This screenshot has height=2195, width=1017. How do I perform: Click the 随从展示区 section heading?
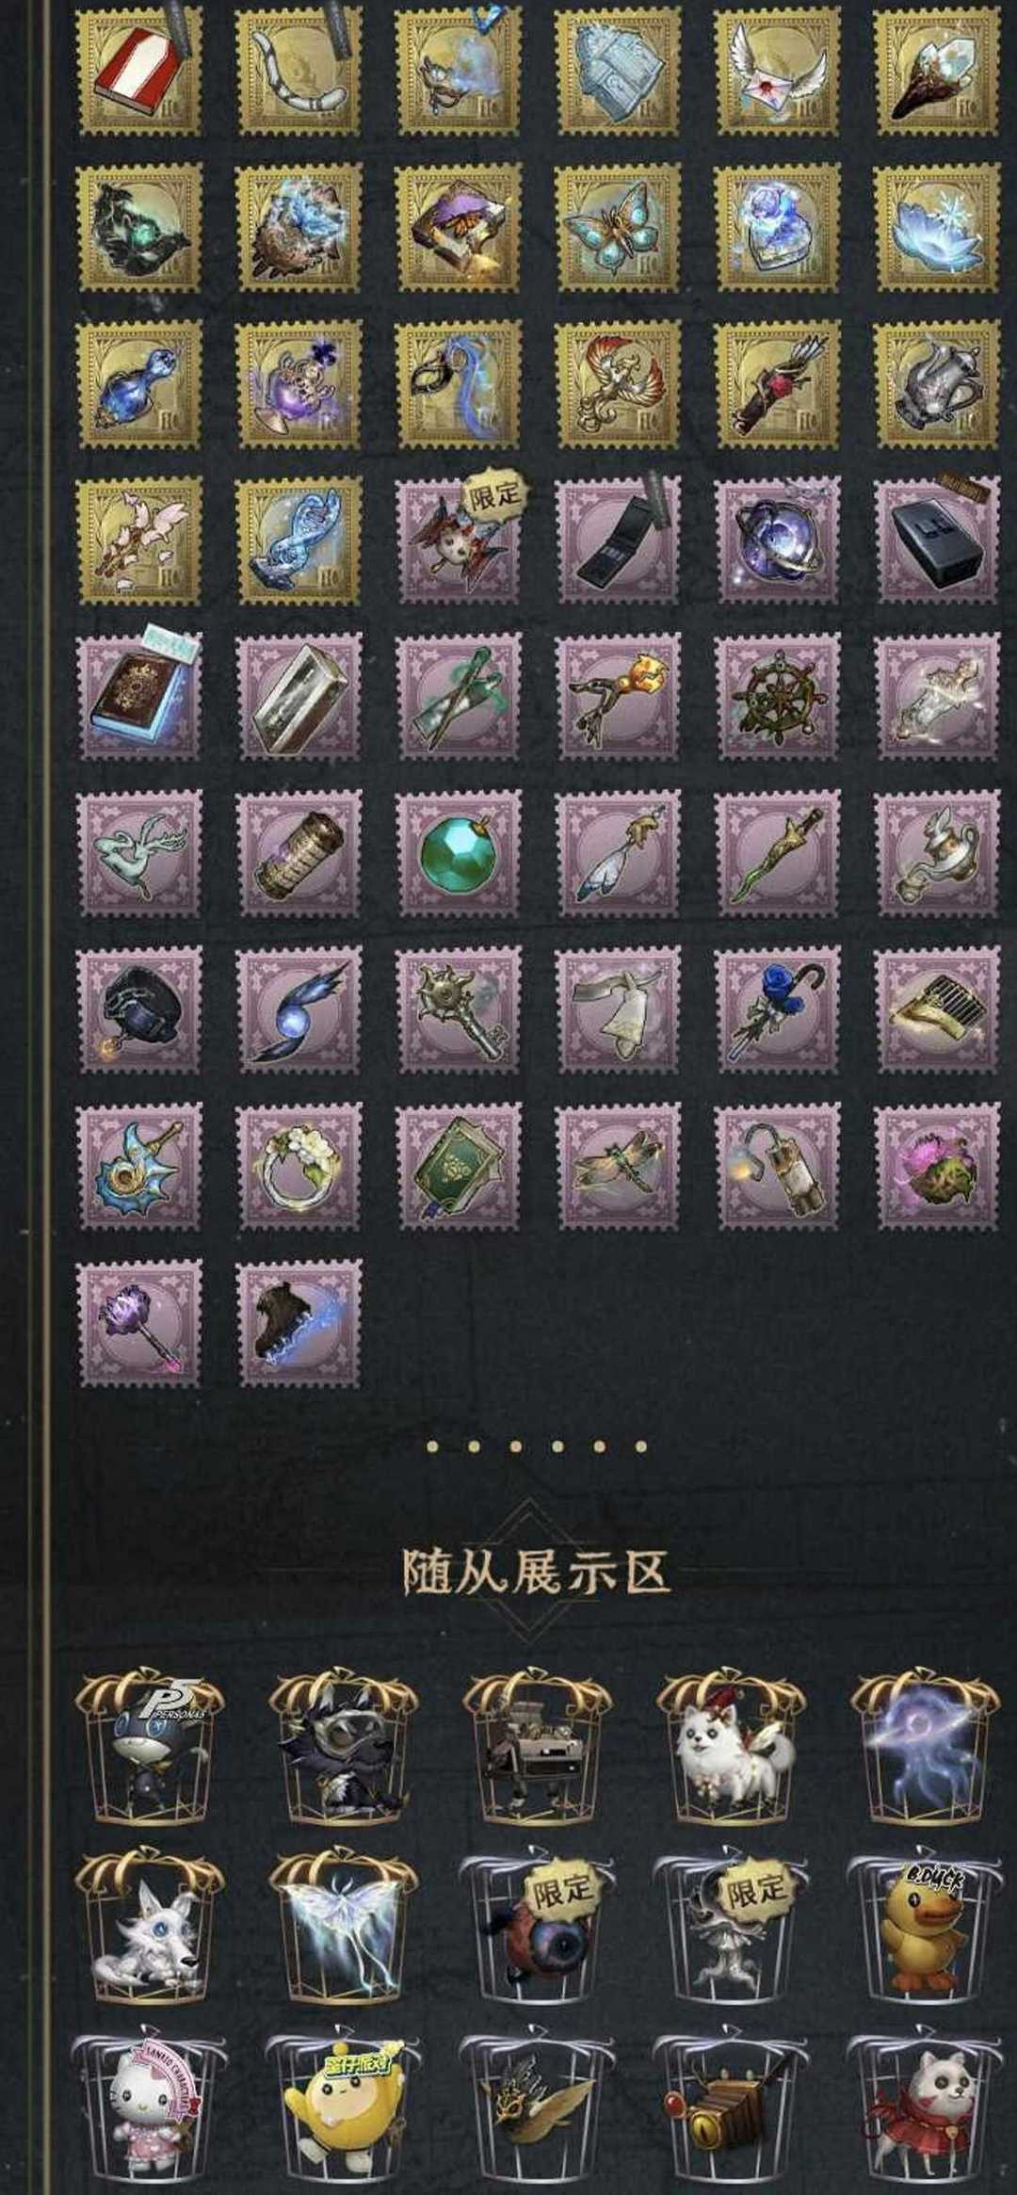pos(536,1572)
